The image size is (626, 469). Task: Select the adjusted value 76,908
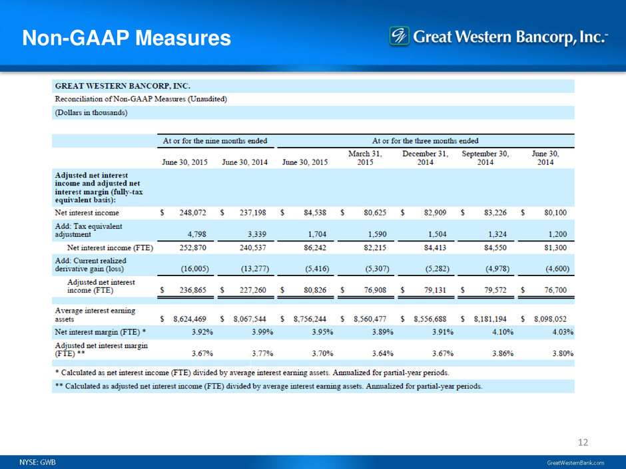pos(375,290)
